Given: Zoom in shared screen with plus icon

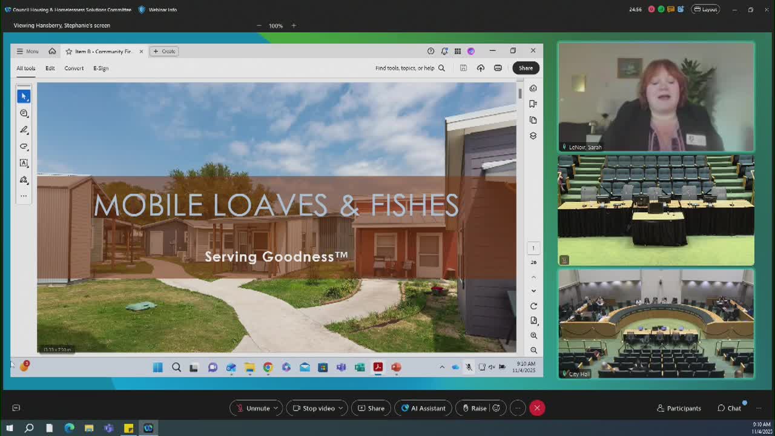Looking at the screenshot, I should pyautogui.click(x=294, y=25).
